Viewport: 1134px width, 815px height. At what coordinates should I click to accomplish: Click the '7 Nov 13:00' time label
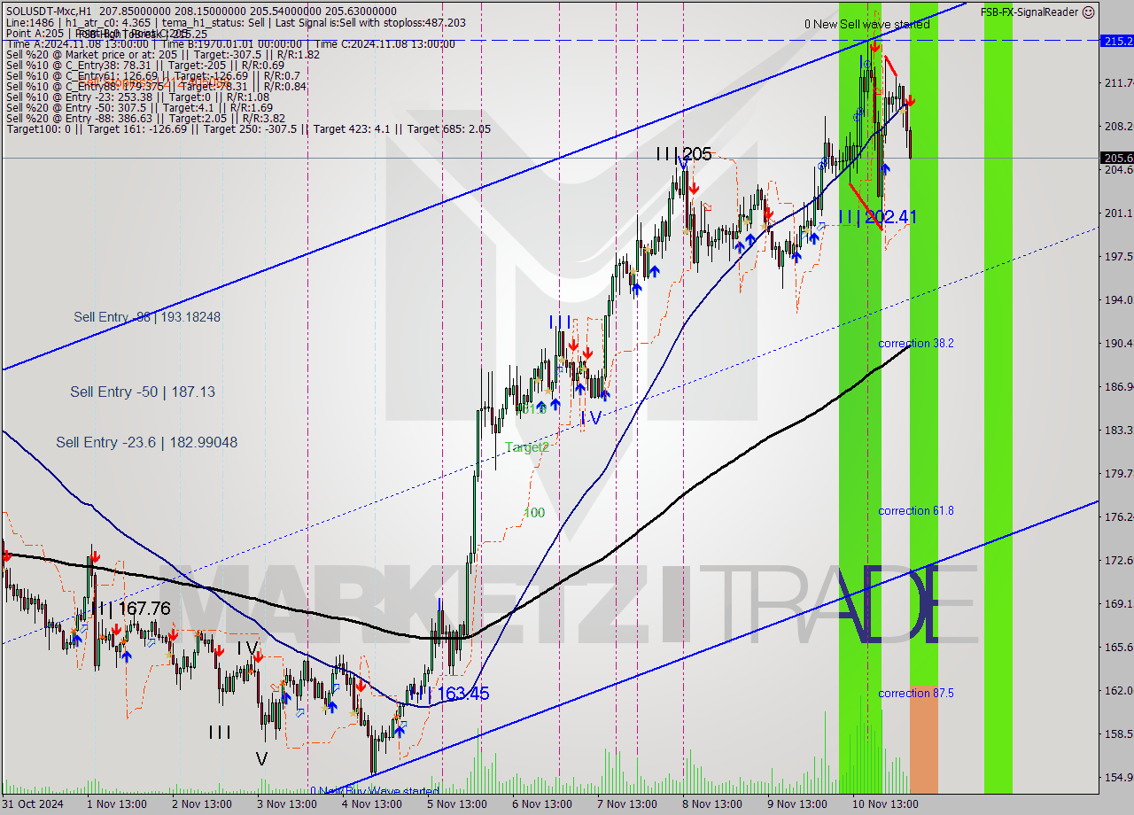click(627, 804)
